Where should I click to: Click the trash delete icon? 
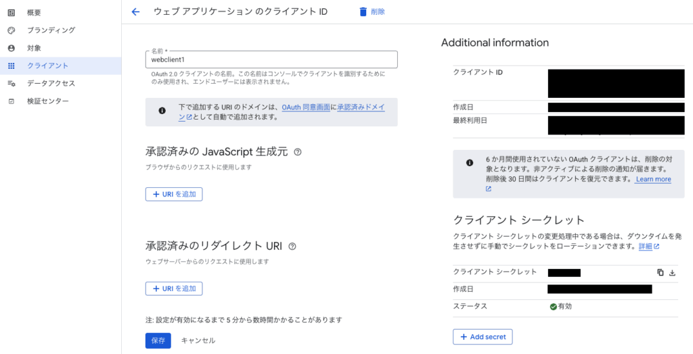click(x=363, y=11)
